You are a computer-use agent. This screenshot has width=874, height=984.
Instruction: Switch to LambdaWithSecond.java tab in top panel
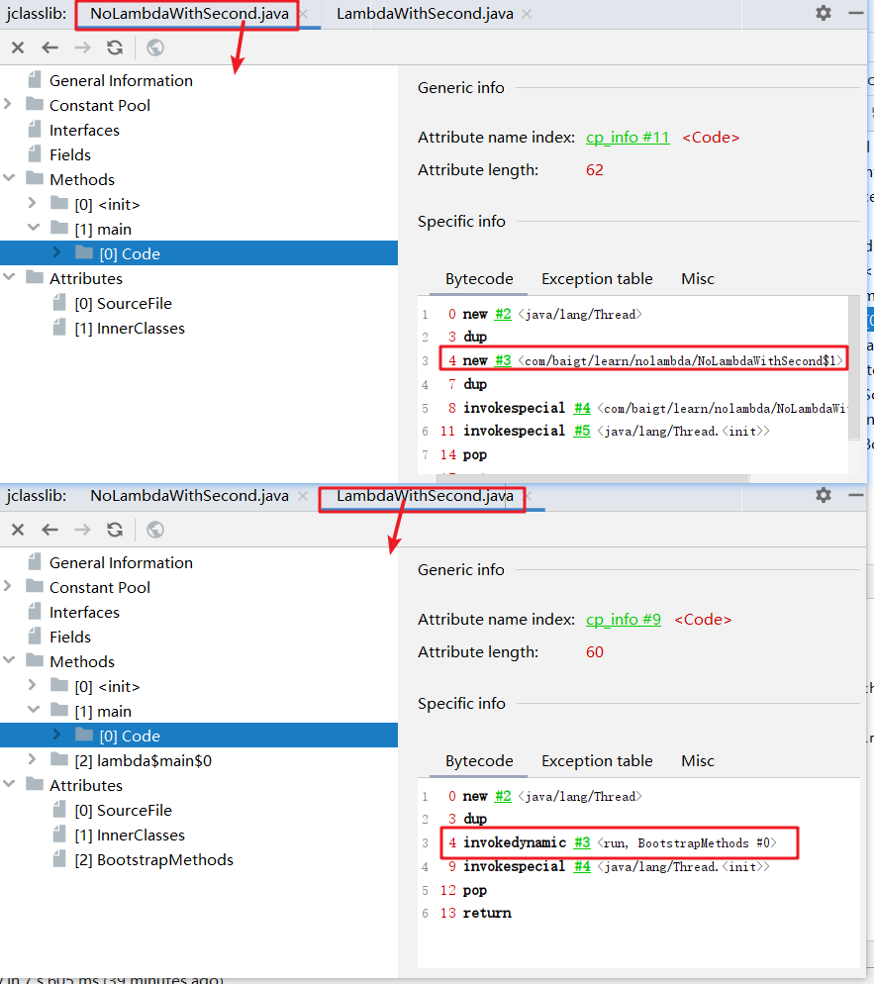click(x=425, y=14)
